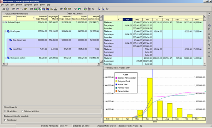212x128 pixels.
Task: Open the Tools menu
Action: (36, 5)
